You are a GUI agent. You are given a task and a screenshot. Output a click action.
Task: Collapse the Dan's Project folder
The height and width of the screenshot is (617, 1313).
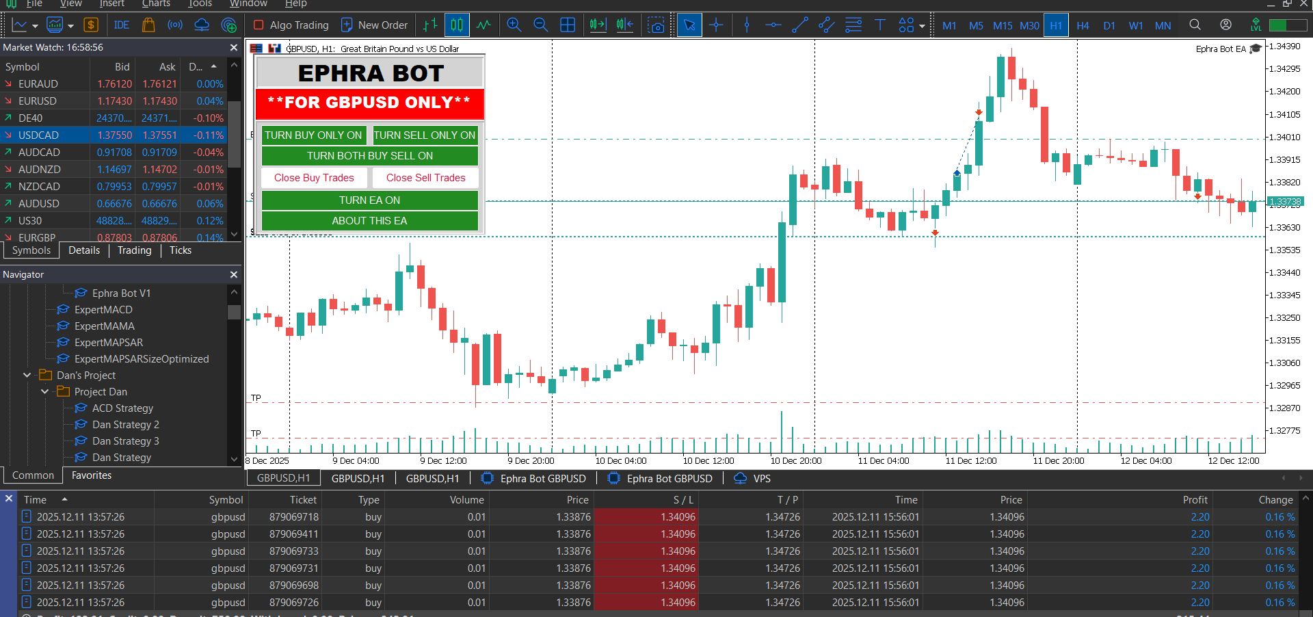coord(27,375)
